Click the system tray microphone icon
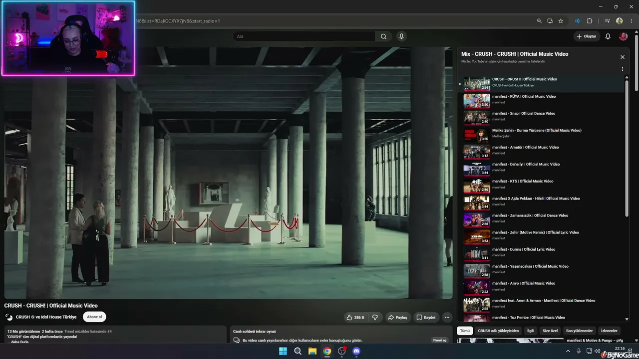Screen dimensions: 639x359 point(579,351)
